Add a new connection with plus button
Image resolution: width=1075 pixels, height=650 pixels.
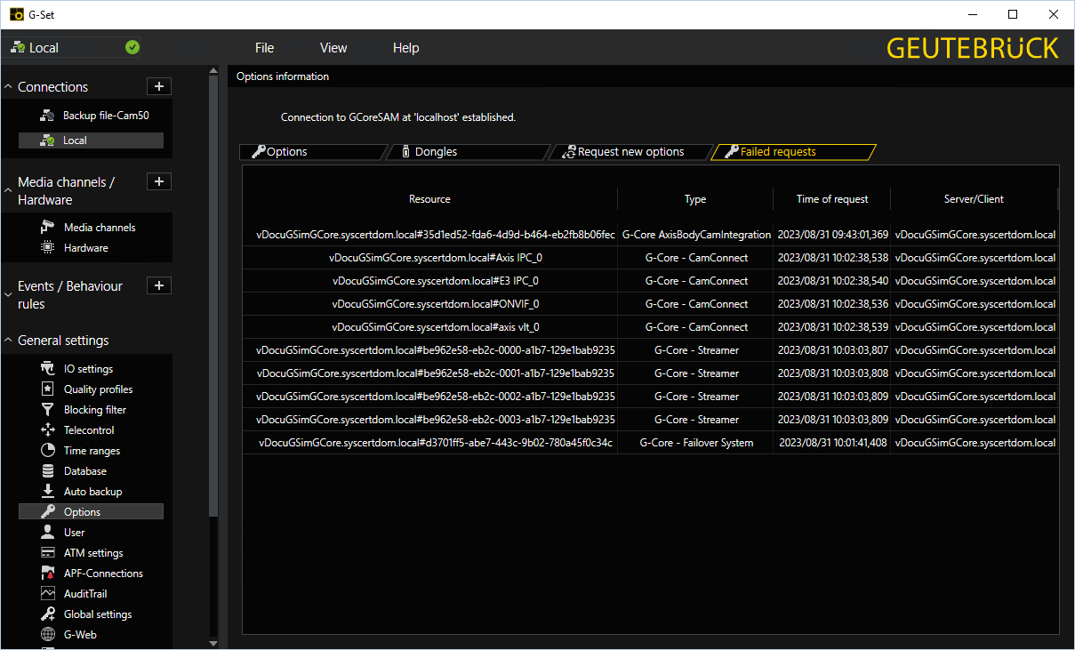158,86
